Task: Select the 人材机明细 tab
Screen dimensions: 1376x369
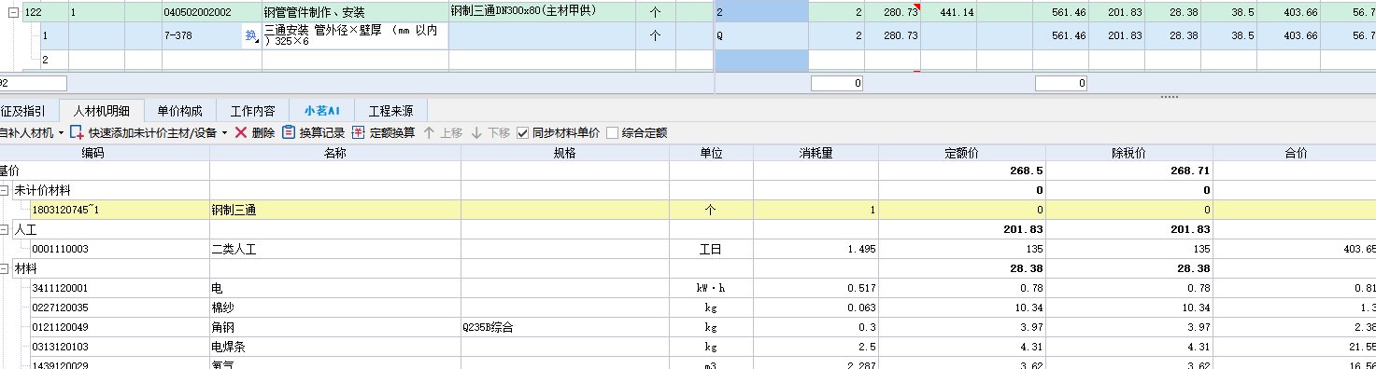Action: (x=101, y=110)
